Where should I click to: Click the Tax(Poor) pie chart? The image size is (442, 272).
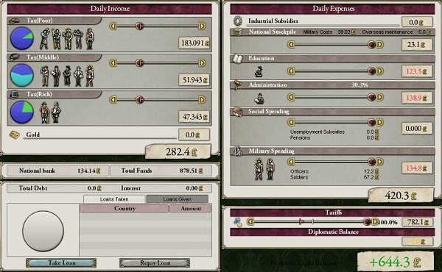pos(21,38)
